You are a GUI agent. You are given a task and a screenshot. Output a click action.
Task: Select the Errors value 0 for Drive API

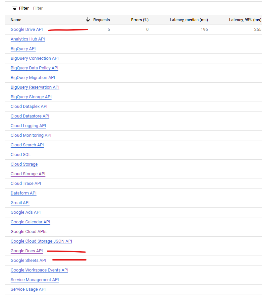pos(147,30)
